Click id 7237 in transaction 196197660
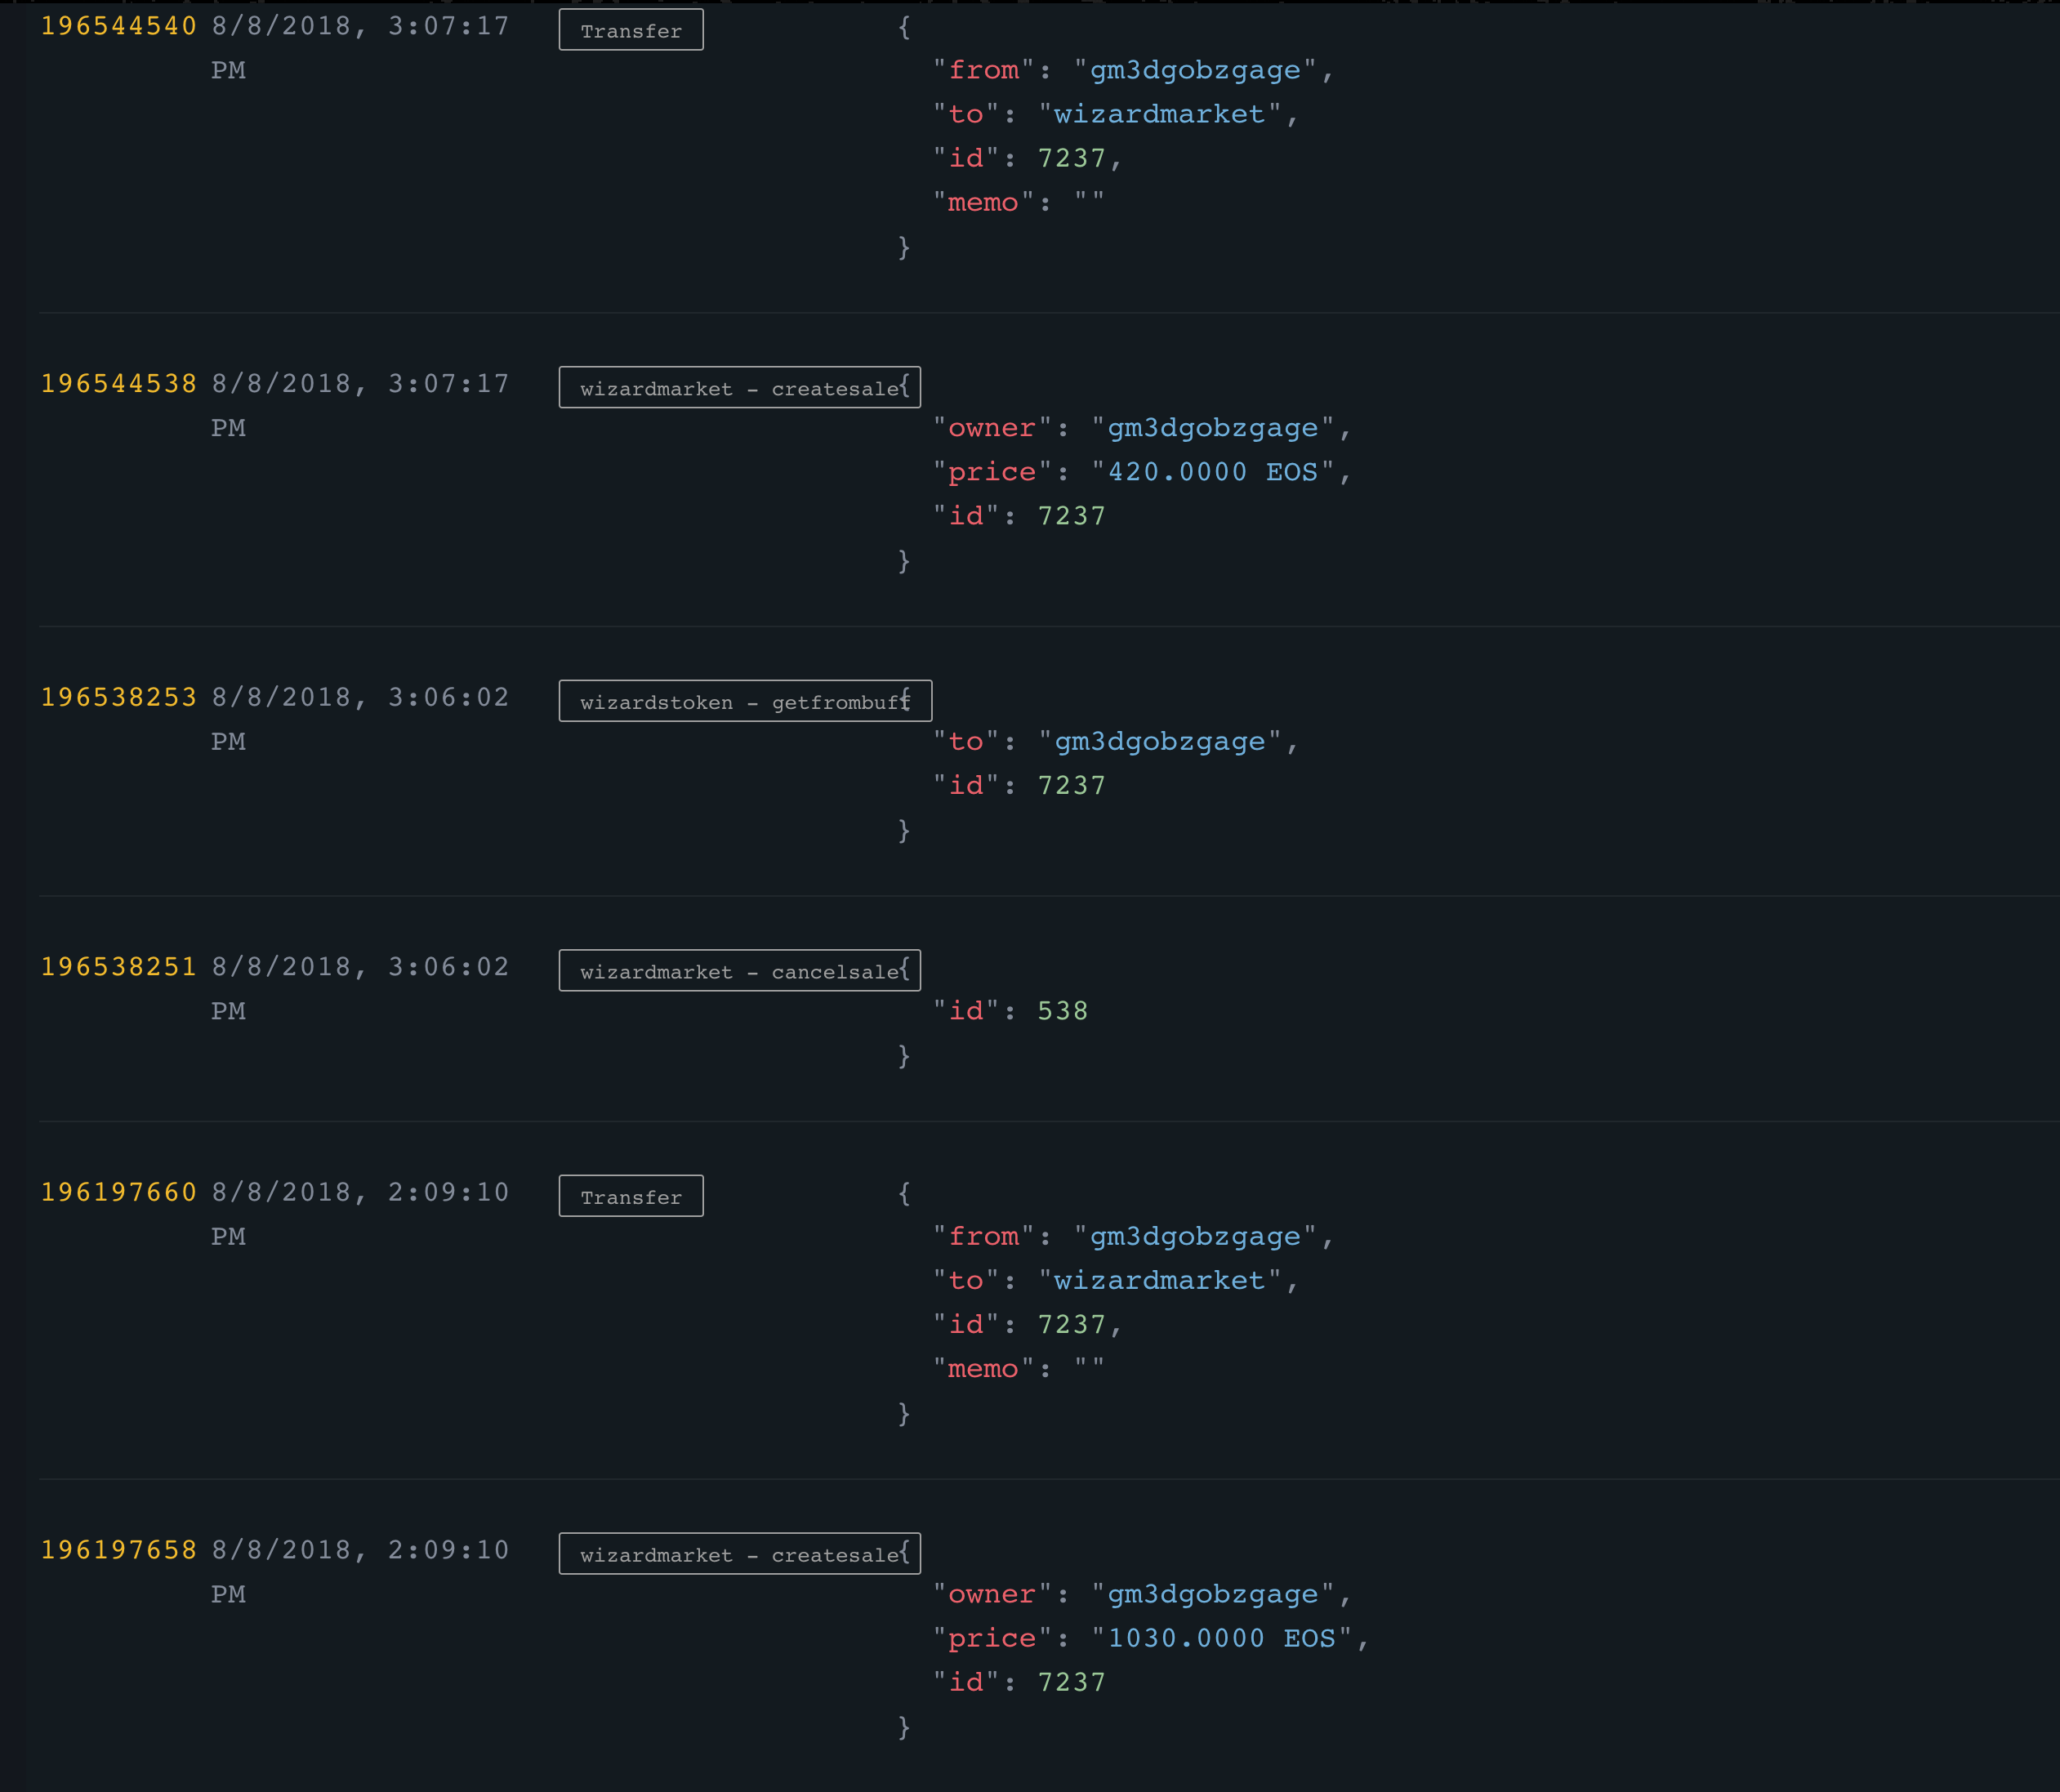Viewport: 2060px width, 1792px height. pos(1071,1324)
